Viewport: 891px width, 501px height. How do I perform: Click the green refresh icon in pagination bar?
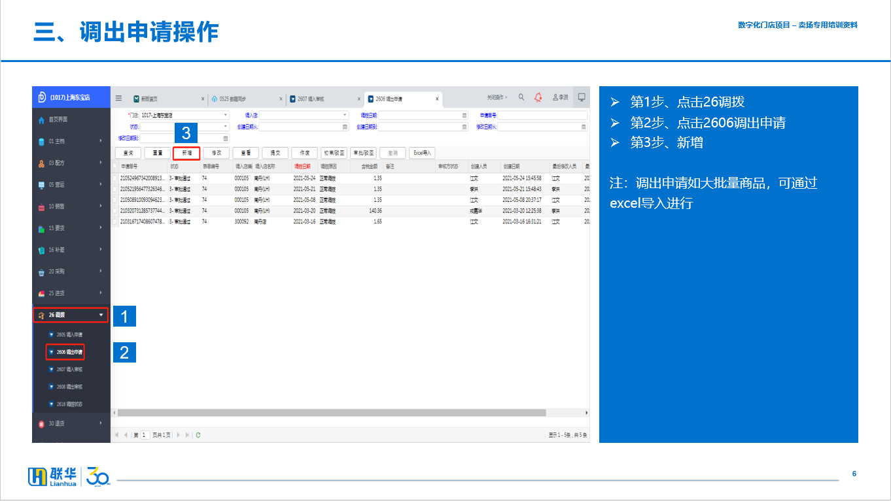pyautogui.click(x=198, y=435)
